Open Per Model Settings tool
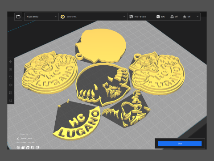This screenshot has width=214, height=161. [x=11, y=93]
